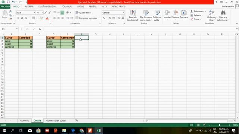Expand the Name Box dropdown

pyautogui.click(x=17, y=29)
